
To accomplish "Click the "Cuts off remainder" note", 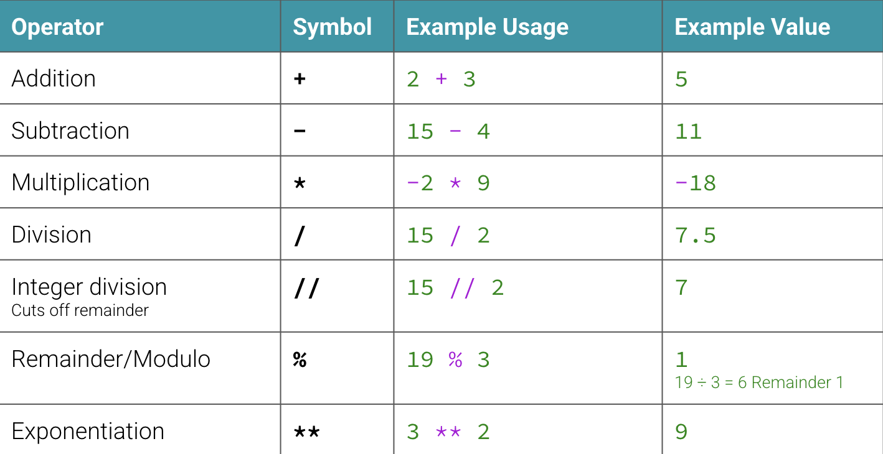I will tap(80, 310).
